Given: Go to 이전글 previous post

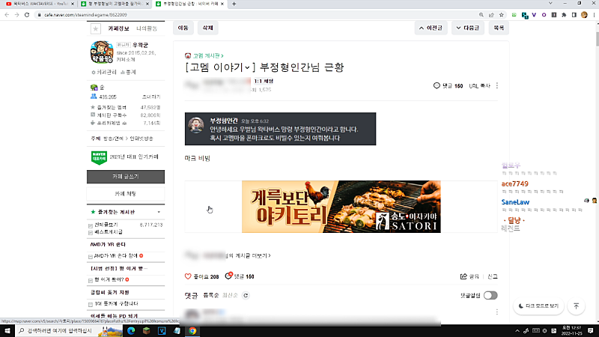Looking at the screenshot, I should (431, 28).
